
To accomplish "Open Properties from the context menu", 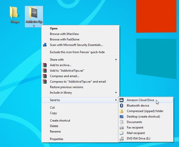I will click(x=80, y=139).
